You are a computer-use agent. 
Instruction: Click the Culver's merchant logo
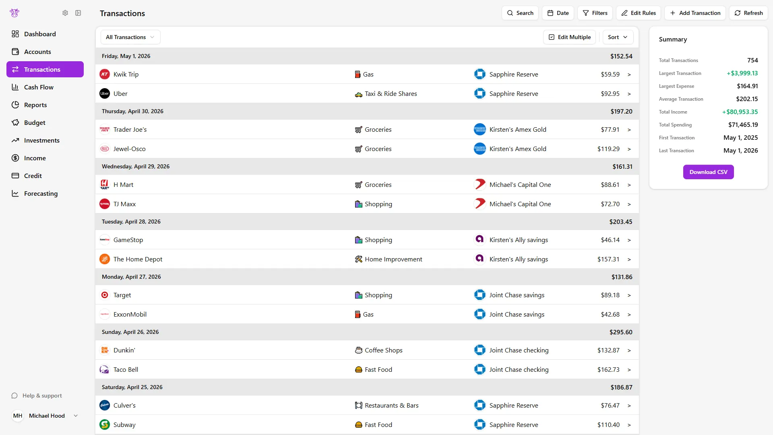(105, 405)
